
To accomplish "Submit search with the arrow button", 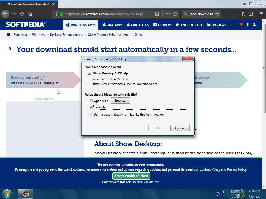I will point(217,14).
